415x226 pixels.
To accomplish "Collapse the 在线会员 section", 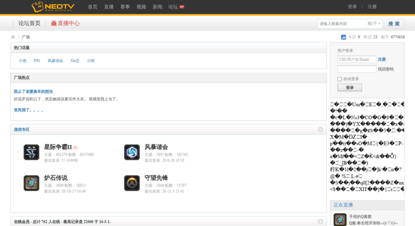I will [x=320, y=222].
